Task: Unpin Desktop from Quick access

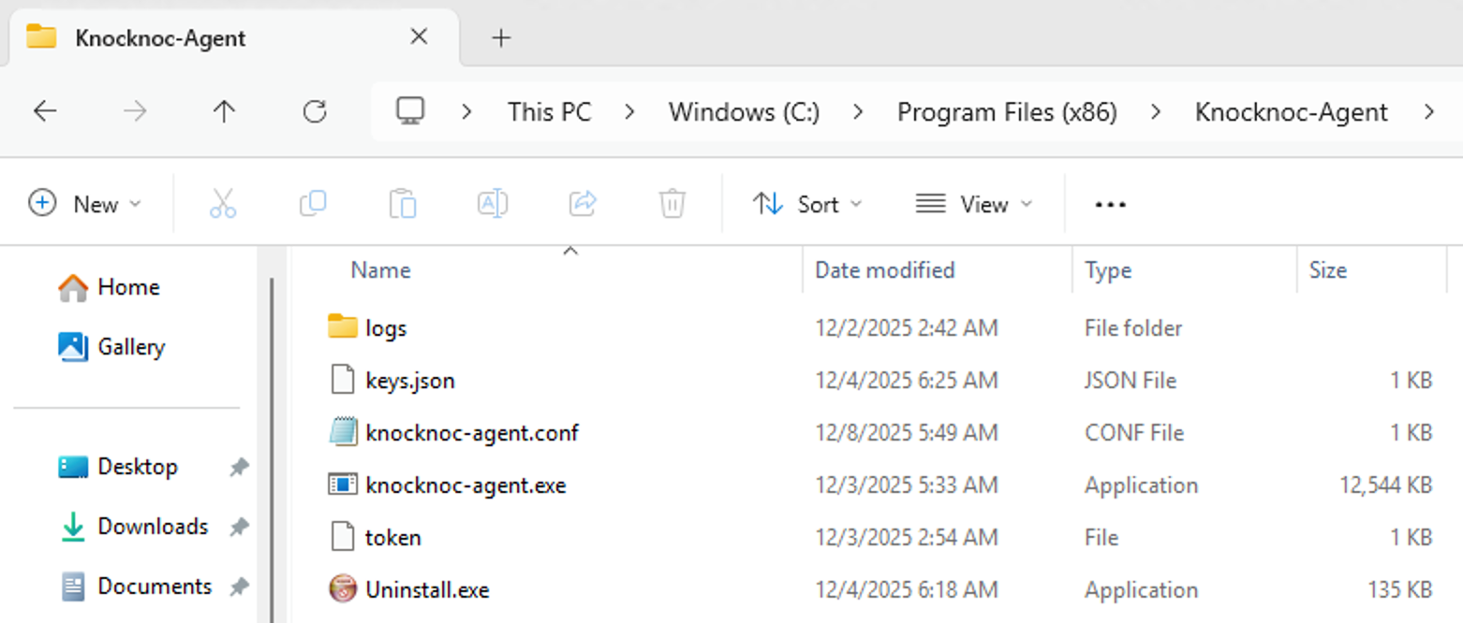Action: [240, 467]
